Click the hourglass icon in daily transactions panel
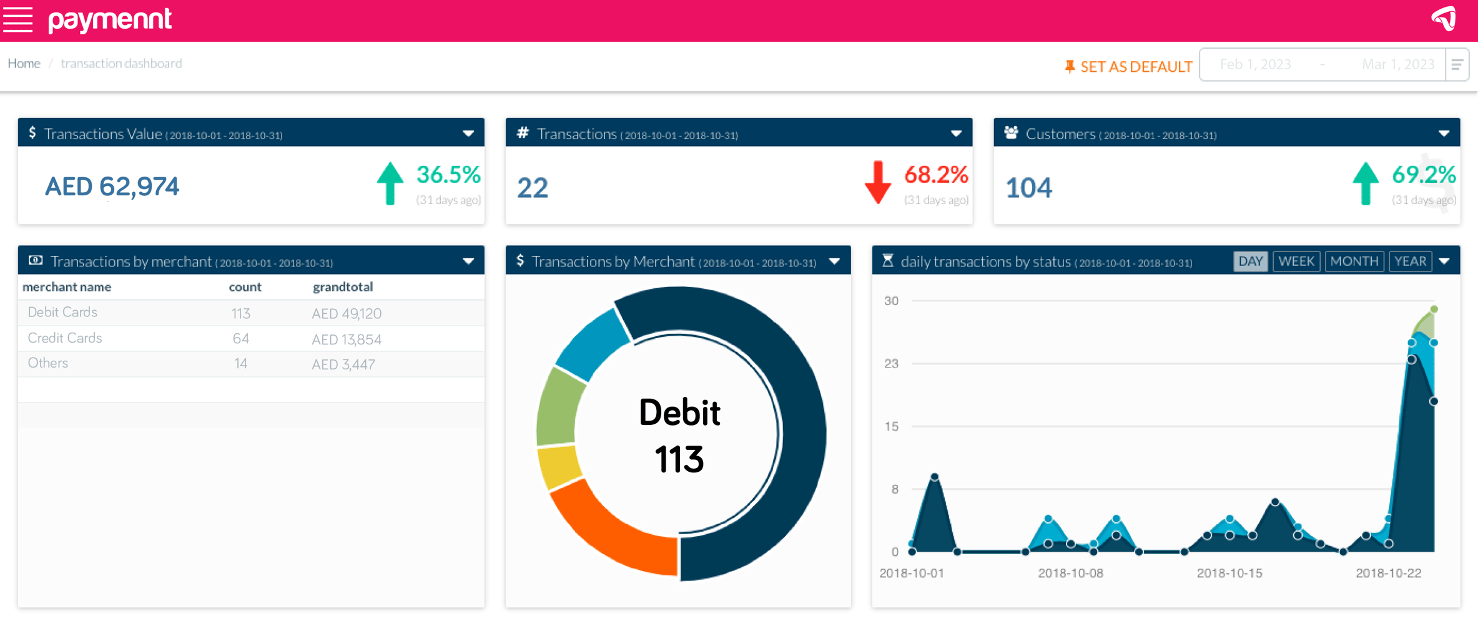 click(887, 261)
